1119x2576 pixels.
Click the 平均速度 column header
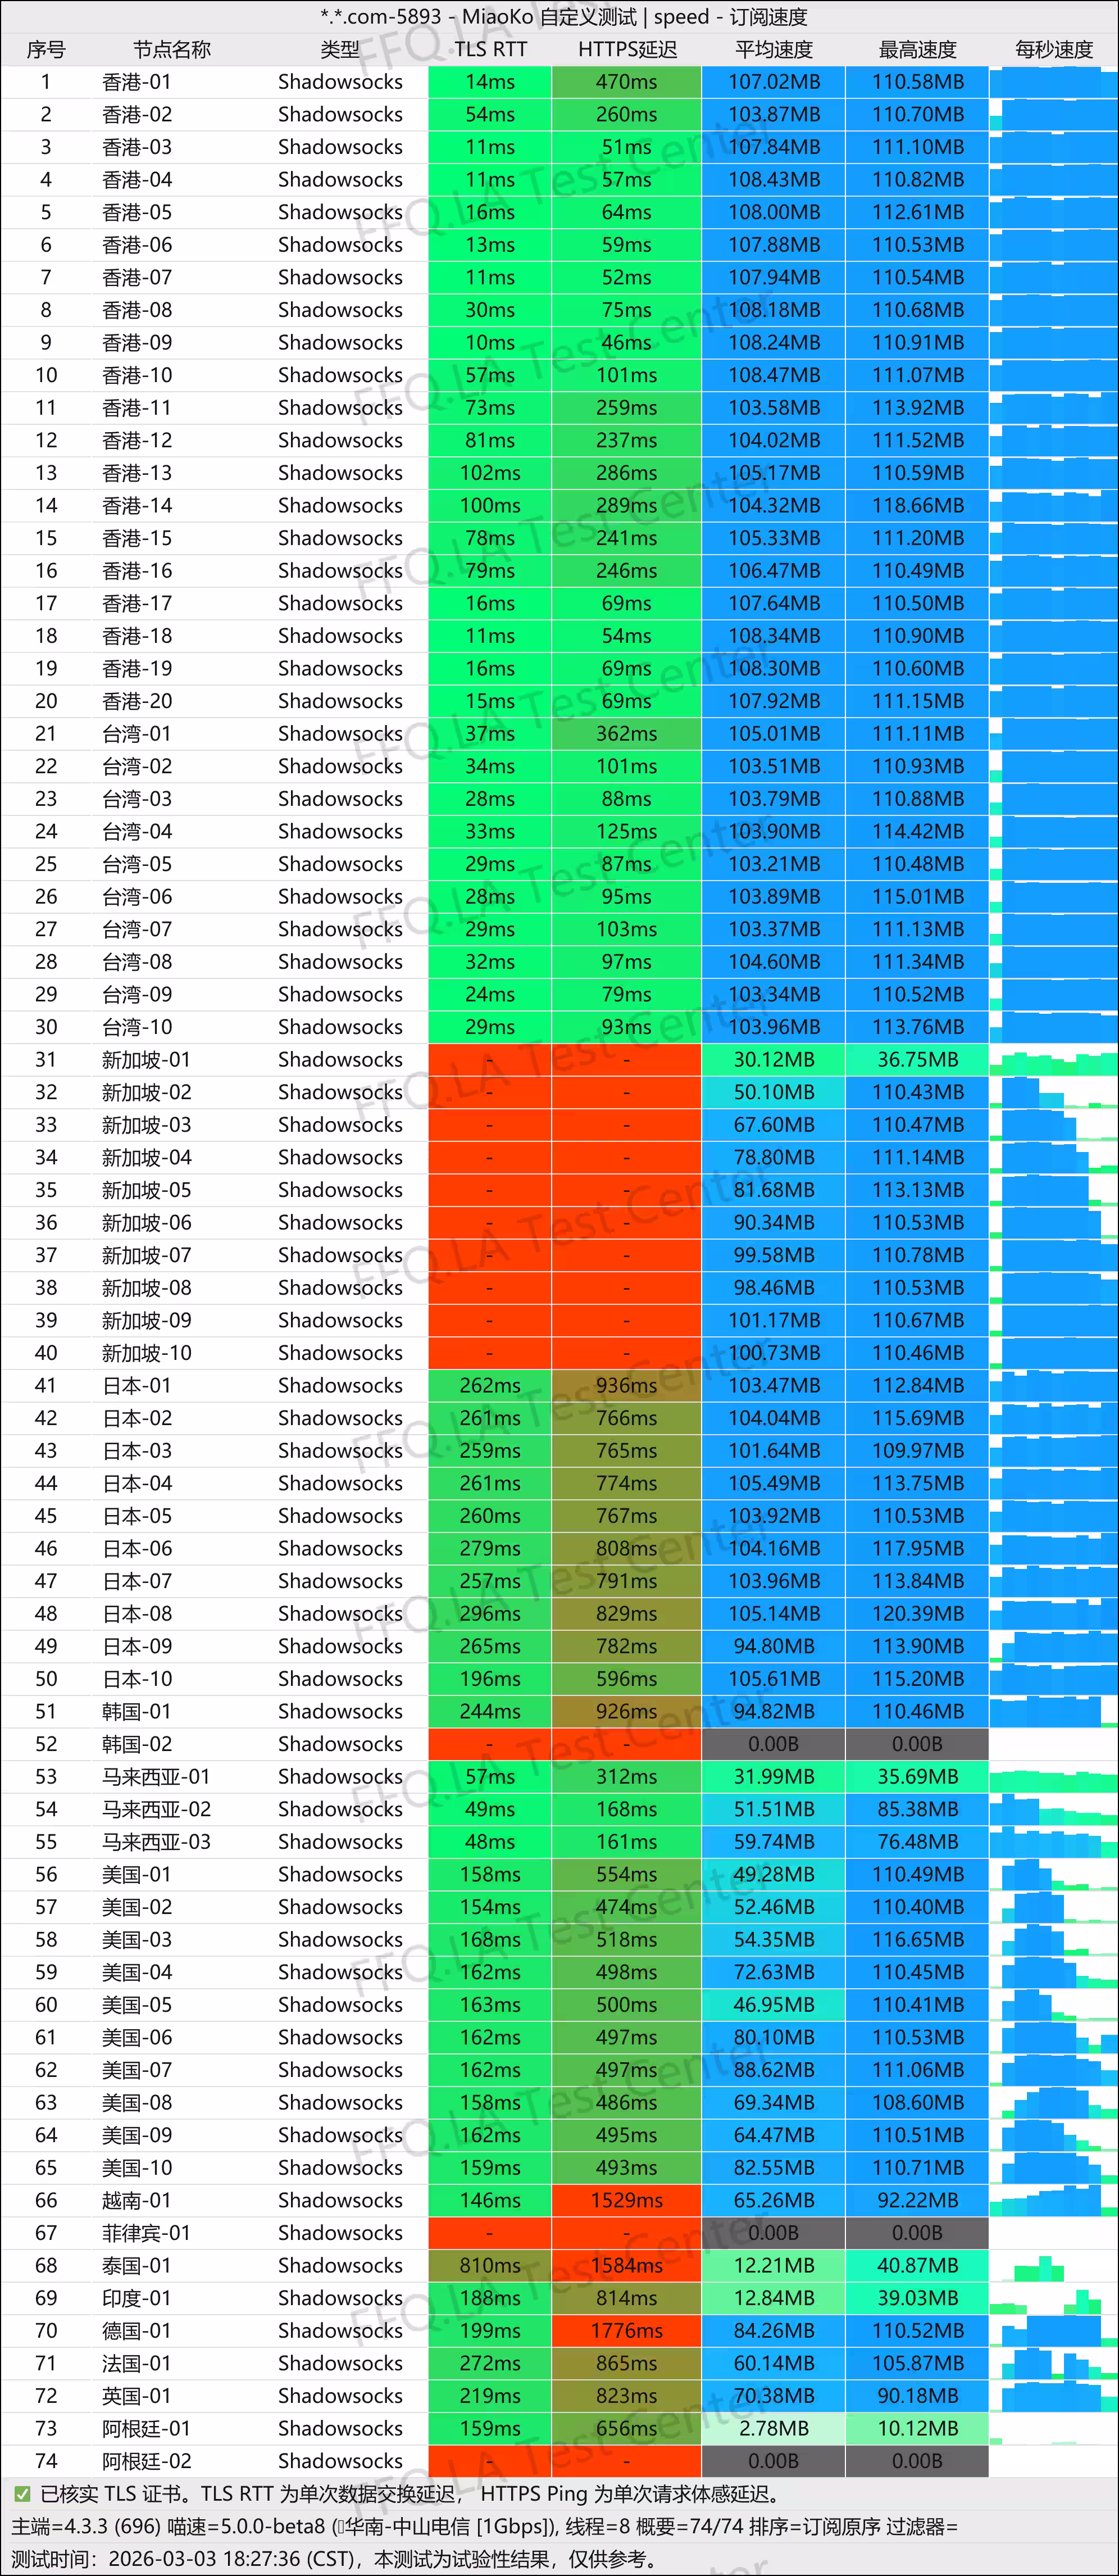(774, 49)
